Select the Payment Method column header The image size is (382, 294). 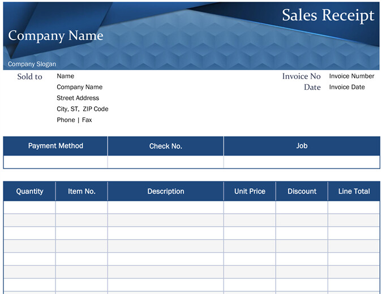(x=55, y=146)
